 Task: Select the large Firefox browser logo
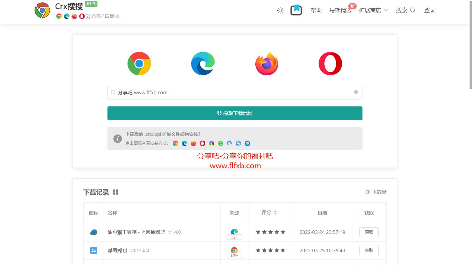click(267, 64)
